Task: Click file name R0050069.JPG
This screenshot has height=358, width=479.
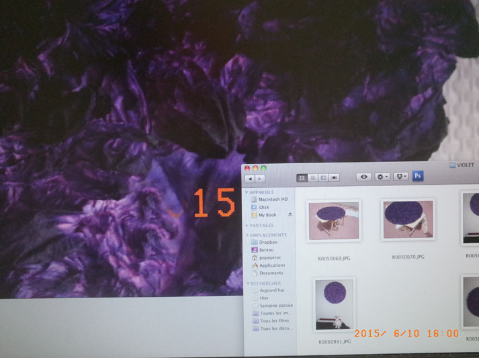Action: (334, 259)
